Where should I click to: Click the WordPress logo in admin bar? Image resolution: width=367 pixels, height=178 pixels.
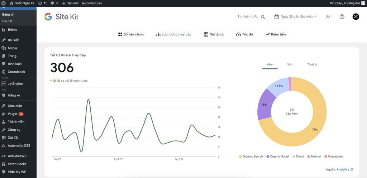4,3
